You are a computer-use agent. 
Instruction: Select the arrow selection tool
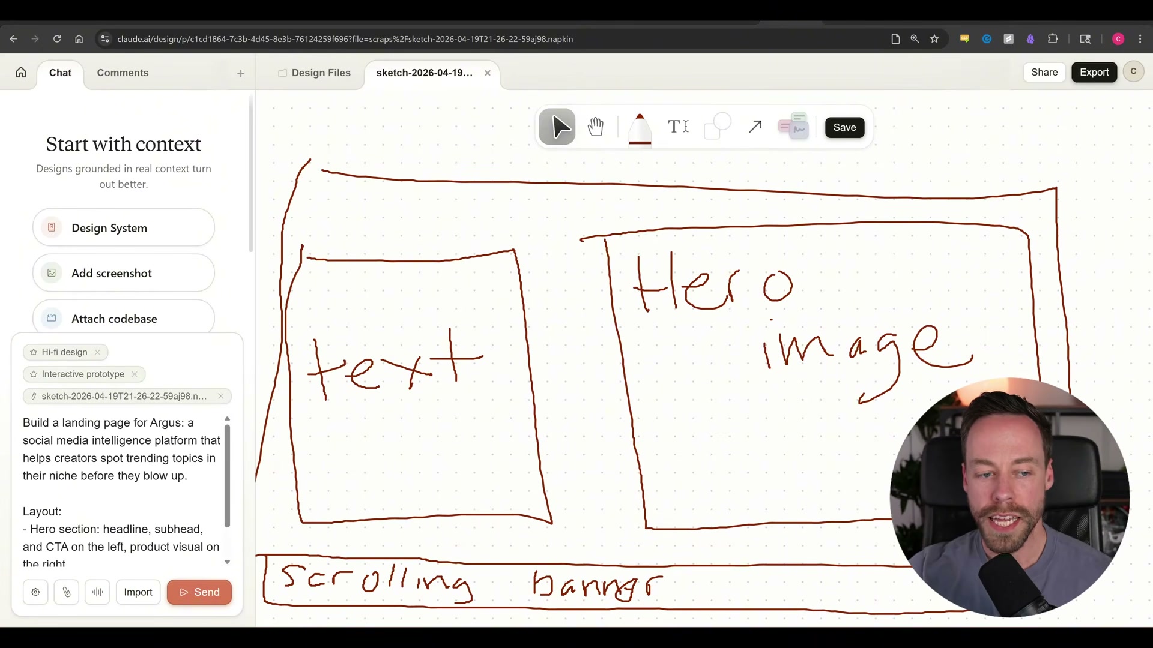[557, 127]
